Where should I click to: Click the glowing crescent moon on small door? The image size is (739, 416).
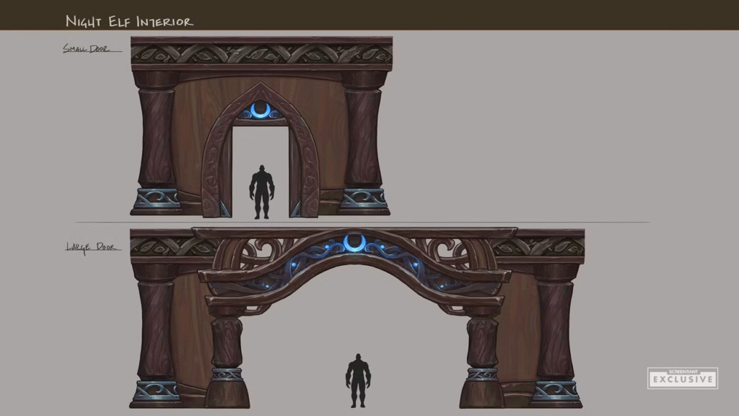pyautogui.click(x=261, y=110)
